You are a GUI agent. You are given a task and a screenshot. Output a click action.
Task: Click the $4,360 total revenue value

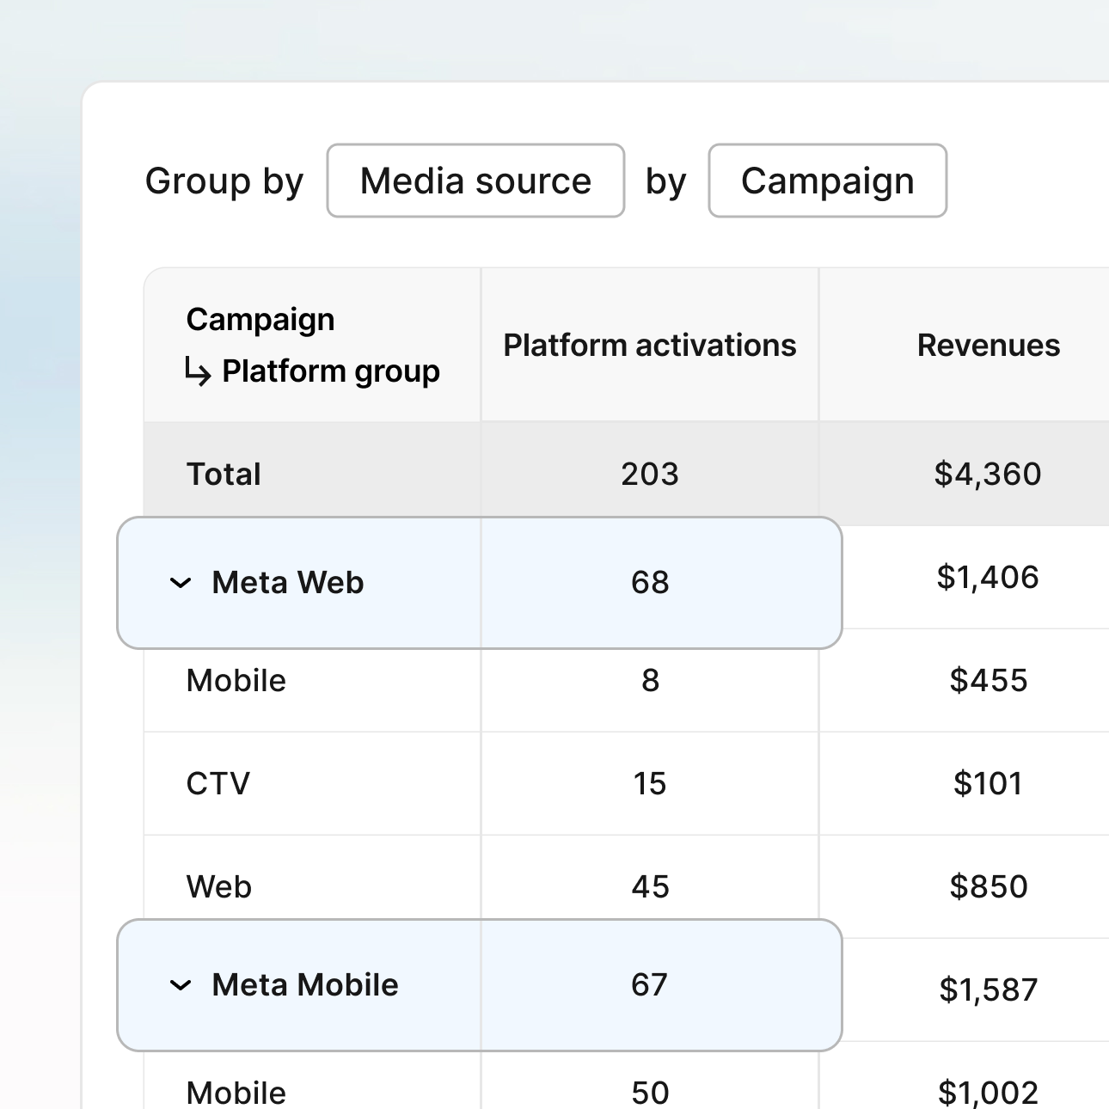tap(989, 474)
